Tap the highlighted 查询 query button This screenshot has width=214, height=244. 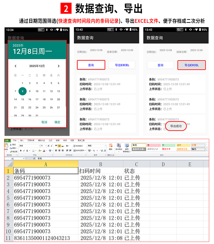pyautogui.click(x=91, y=65)
